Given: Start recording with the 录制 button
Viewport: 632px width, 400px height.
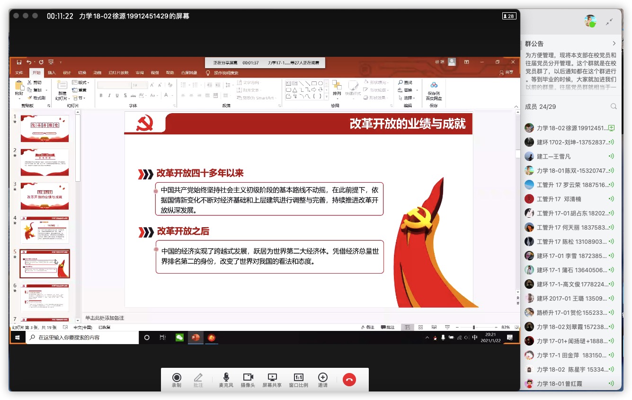Looking at the screenshot, I should pyautogui.click(x=177, y=380).
